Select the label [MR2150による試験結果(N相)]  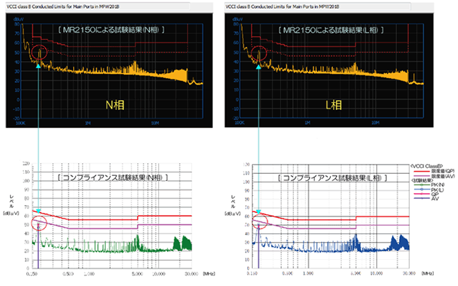(x=111, y=30)
